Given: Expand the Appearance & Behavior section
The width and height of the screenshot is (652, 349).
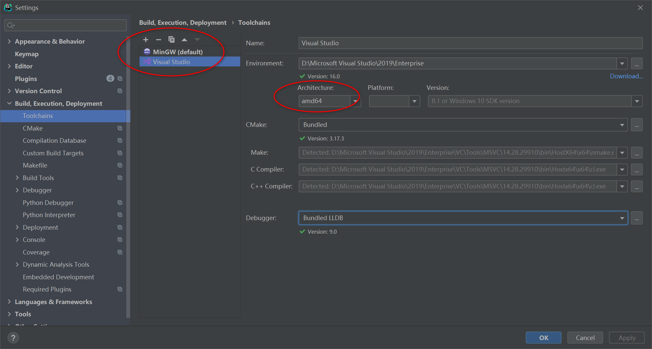Looking at the screenshot, I should click(9, 41).
